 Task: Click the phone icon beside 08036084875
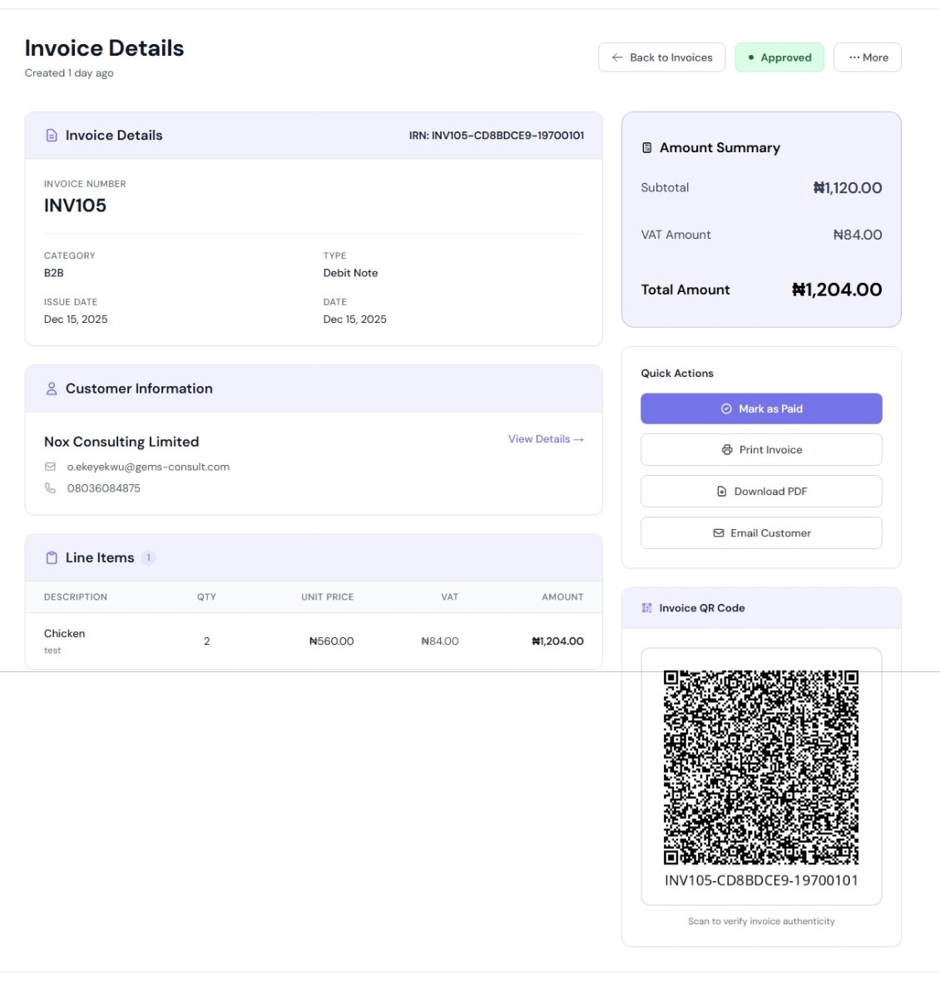pos(52,488)
